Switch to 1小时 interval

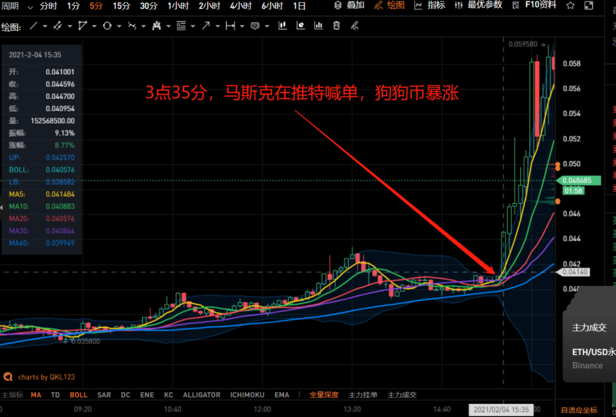tap(178, 6)
